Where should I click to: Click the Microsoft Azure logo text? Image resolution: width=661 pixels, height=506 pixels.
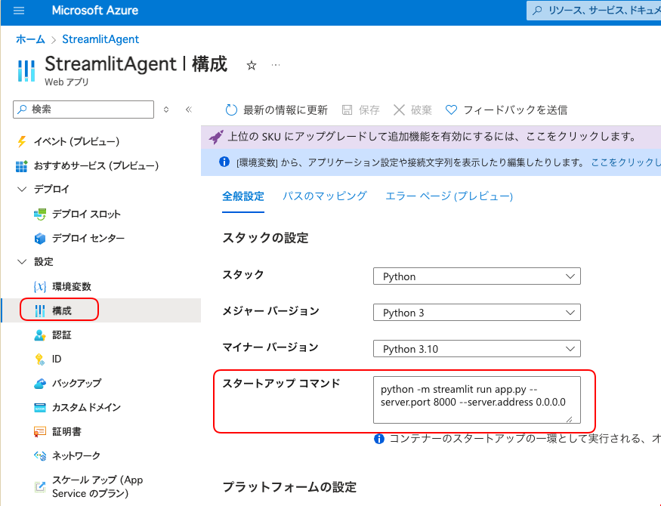click(95, 11)
